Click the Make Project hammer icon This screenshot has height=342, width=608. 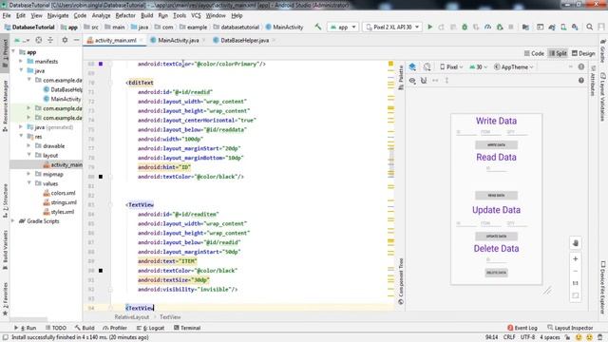[x=318, y=27]
